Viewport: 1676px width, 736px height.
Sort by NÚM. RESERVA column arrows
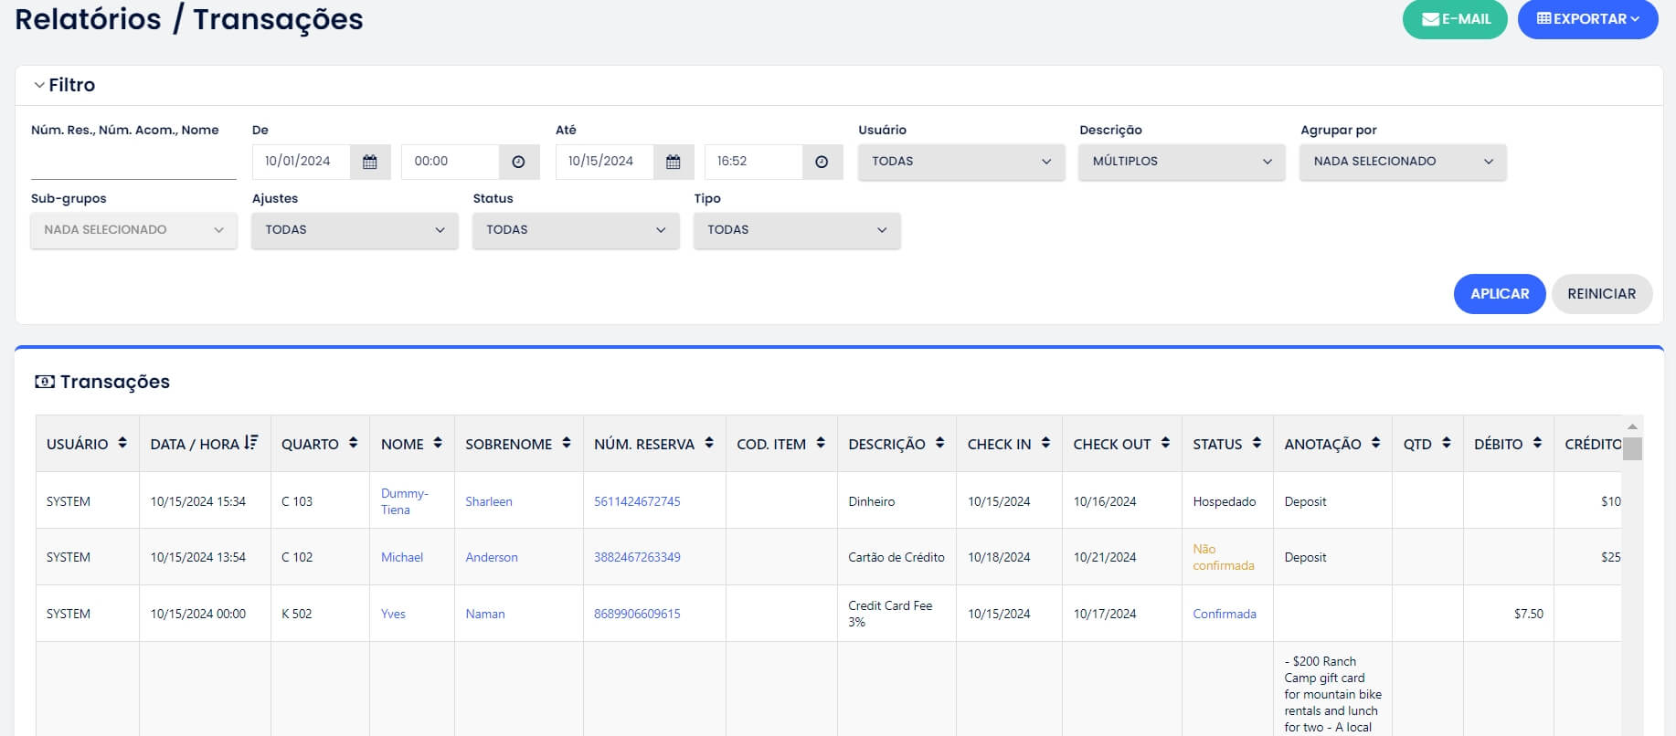click(x=709, y=443)
